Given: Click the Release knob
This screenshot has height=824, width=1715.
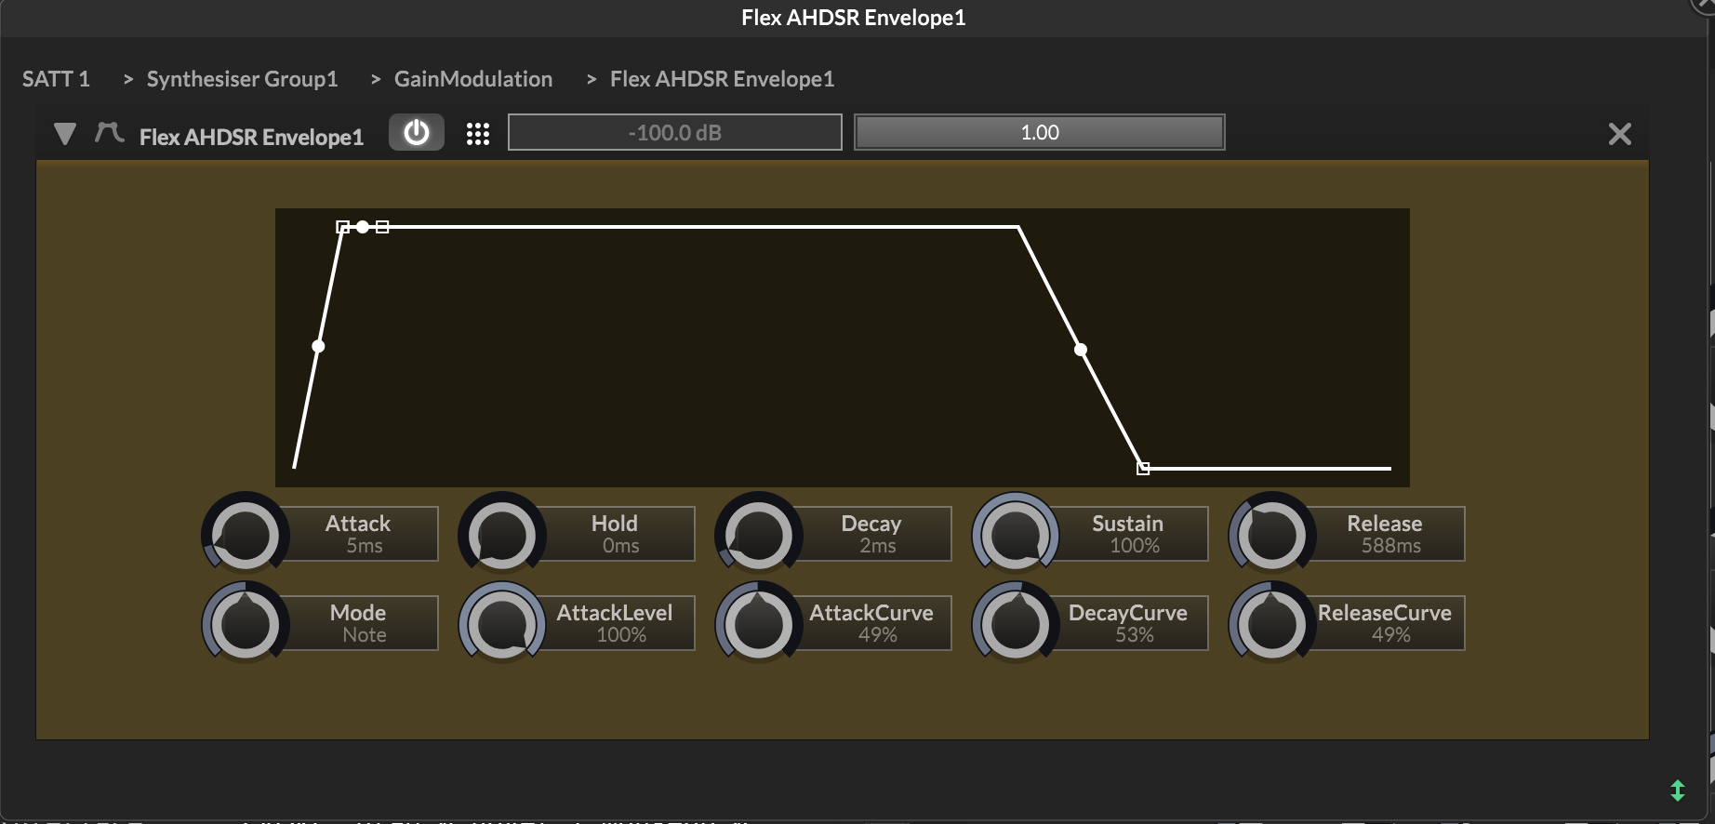Looking at the screenshot, I should coord(1272,536).
